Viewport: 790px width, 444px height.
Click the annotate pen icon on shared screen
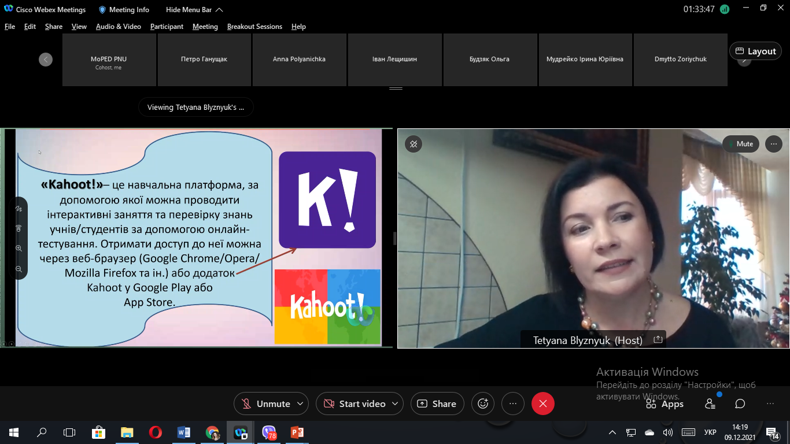click(x=19, y=208)
